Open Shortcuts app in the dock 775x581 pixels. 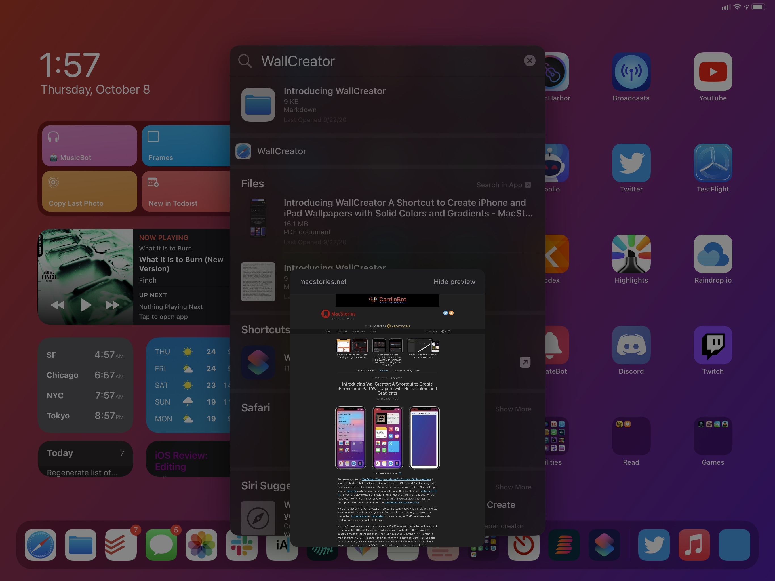604,545
